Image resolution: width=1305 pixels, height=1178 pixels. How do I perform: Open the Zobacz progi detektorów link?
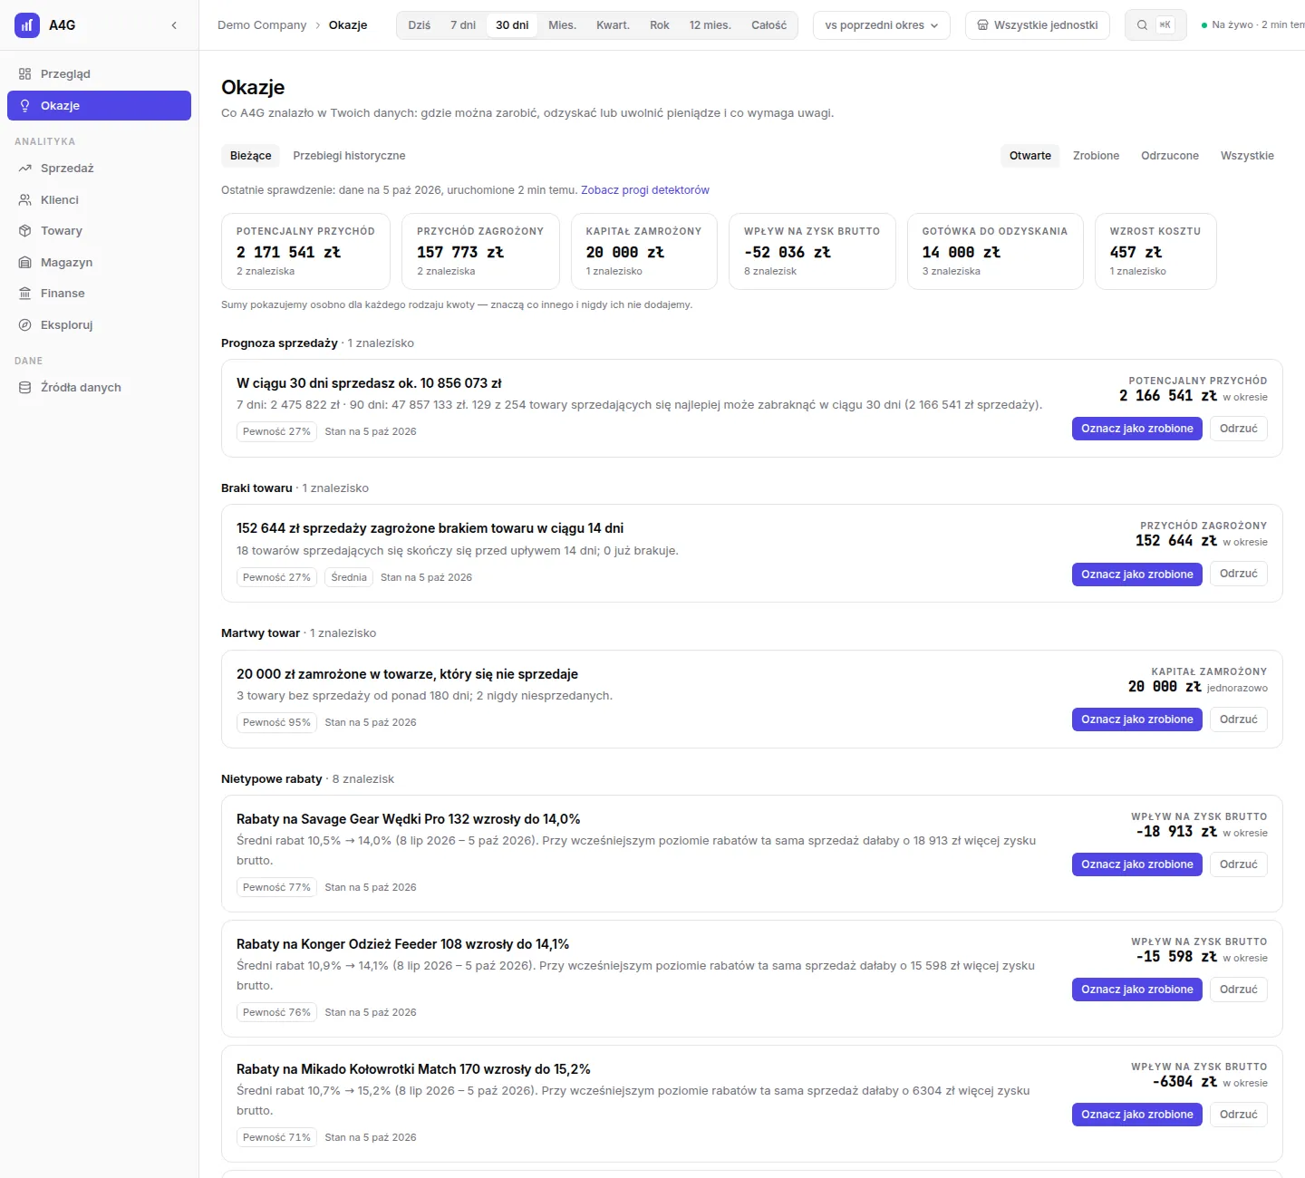[x=645, y=190]
